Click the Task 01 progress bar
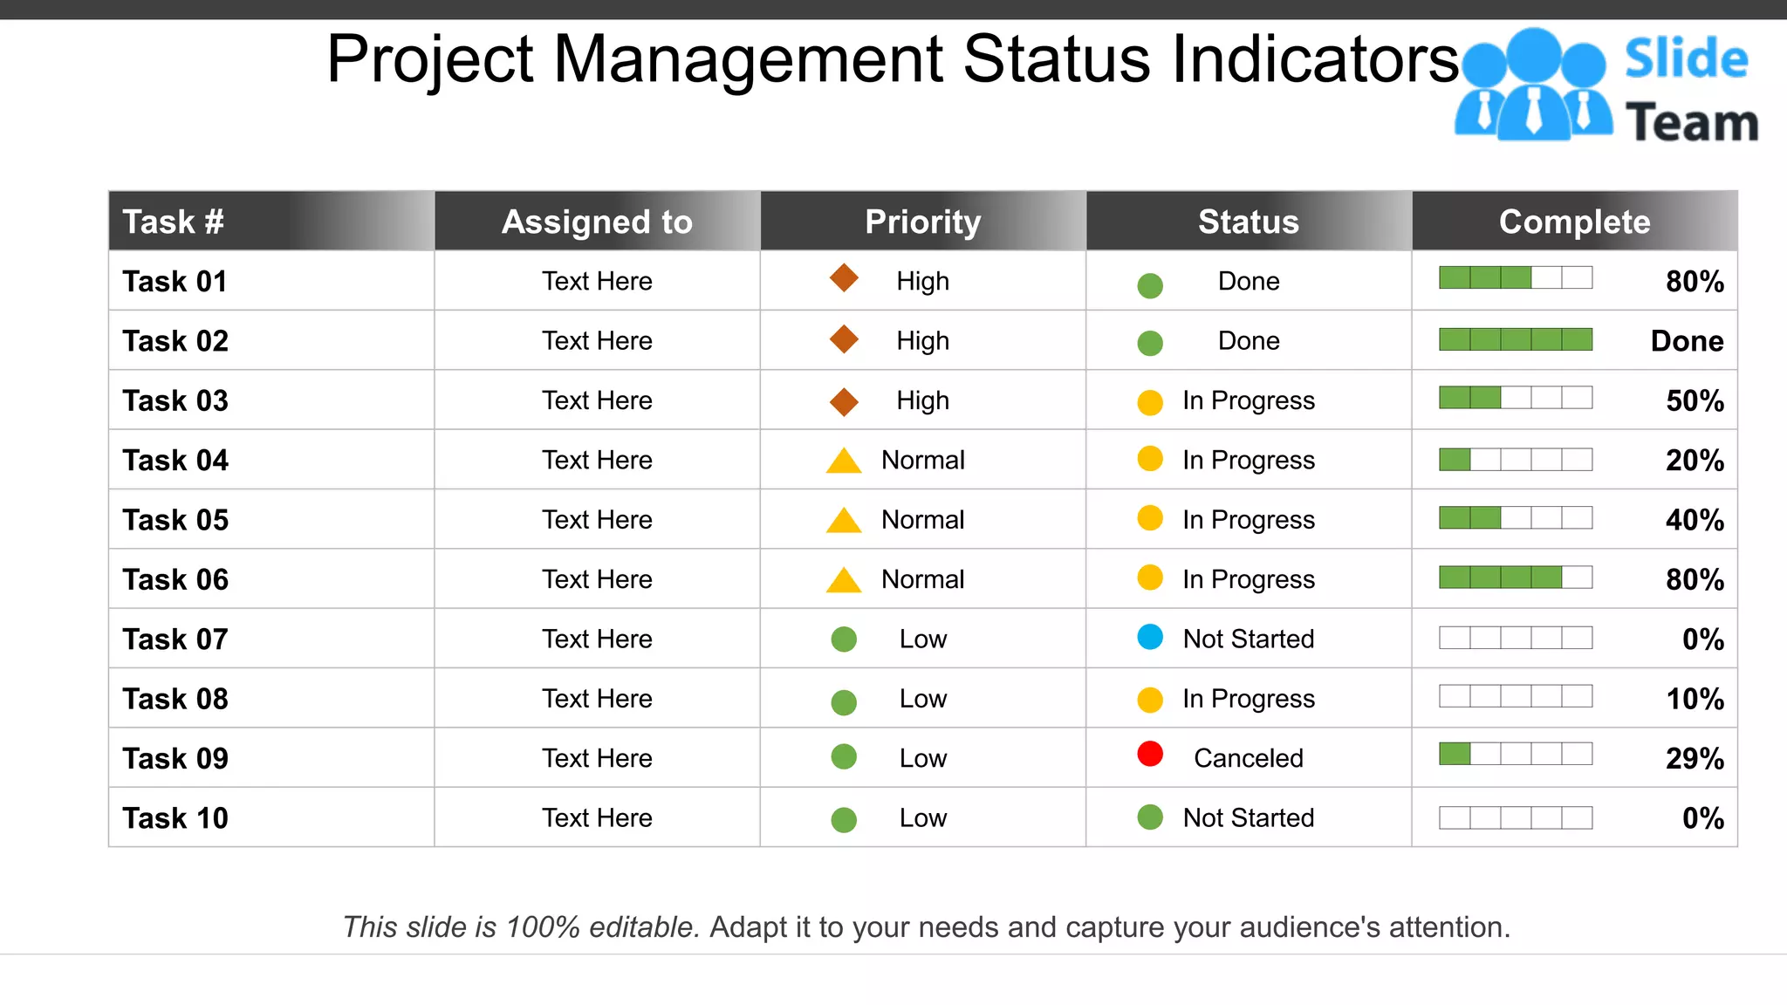This screenshot has width=1787, height=1005. [x=1516, y=278]
